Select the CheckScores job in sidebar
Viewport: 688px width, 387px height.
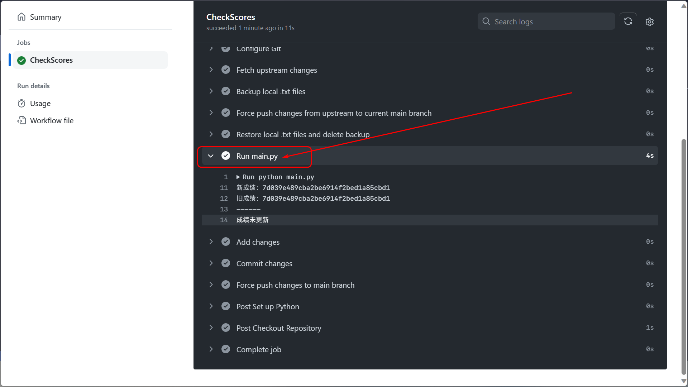point(90,60)
